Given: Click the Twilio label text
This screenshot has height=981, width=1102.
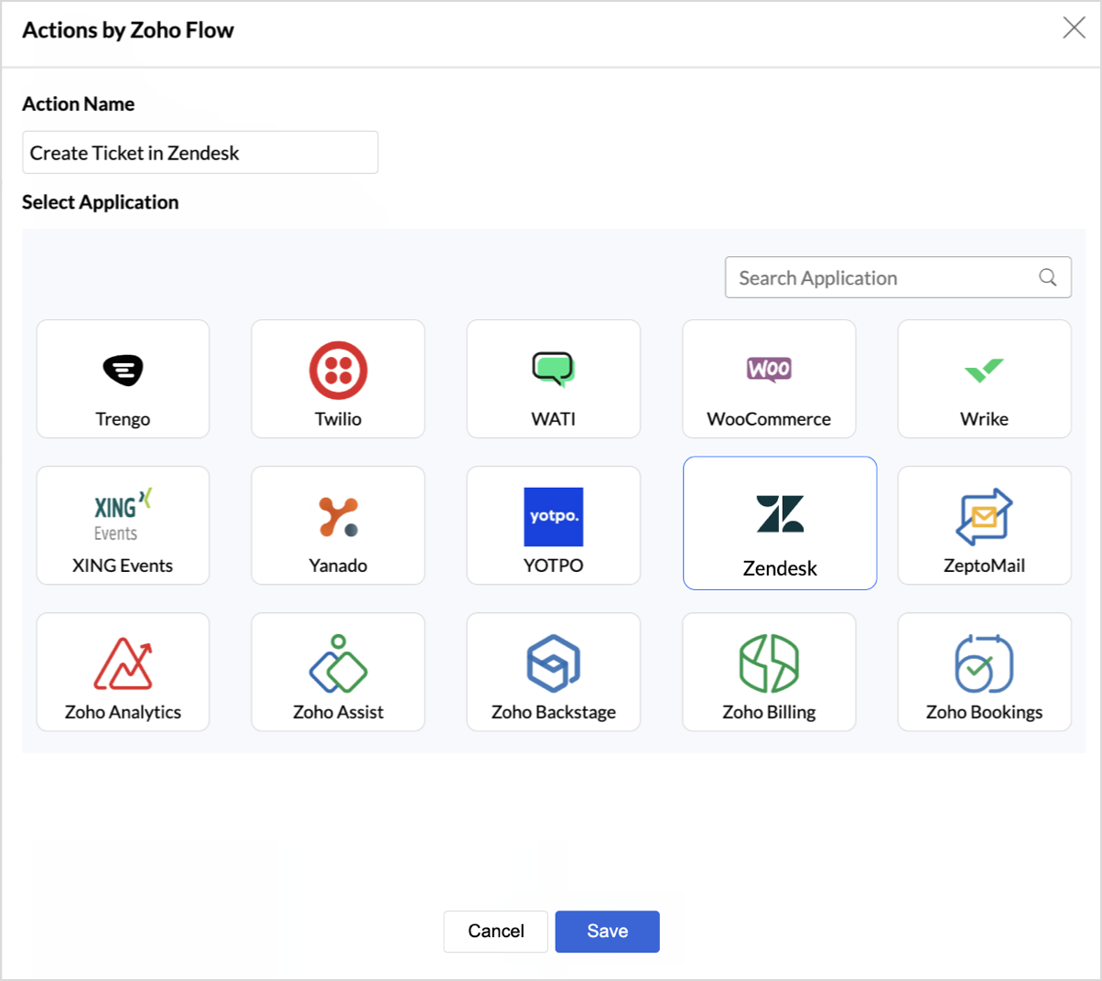Looking at the screenshot, I should point(338,419).
